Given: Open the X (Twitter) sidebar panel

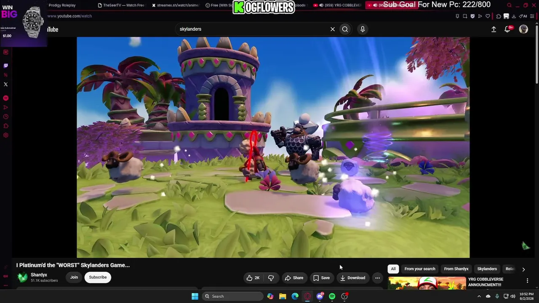Looking at the screenshot, I should [x=5, y=84].
